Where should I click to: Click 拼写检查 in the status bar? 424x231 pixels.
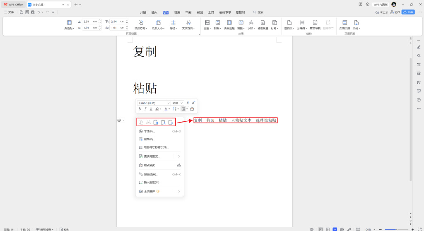tap(45, 229)
